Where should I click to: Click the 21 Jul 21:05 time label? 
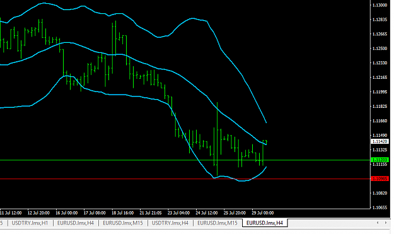click(151, 213)
